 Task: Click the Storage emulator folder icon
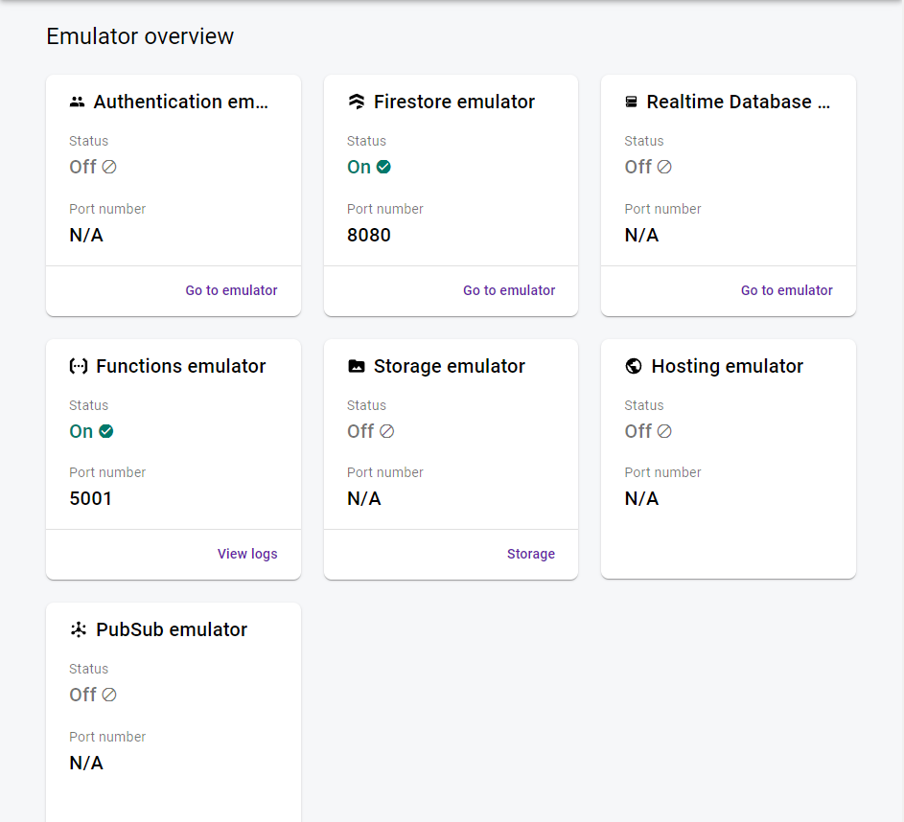coord(357,366)
